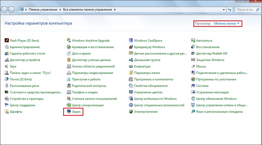
Task: Open Архивация и восстановление icon
Action: (x=69, y=47)
